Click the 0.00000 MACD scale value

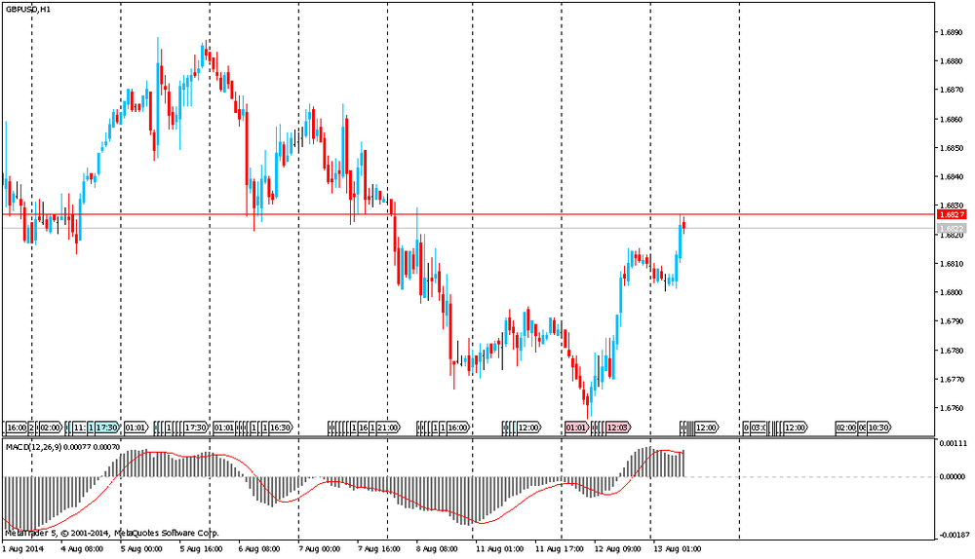point(951,477)
